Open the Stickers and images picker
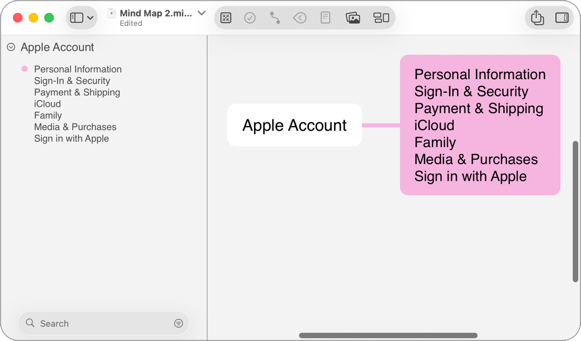Image resolution: width=581 pixels, height=341 pixels. [x=353, y=17]
